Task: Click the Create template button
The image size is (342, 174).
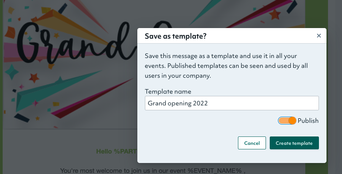Action: (294, 143)
